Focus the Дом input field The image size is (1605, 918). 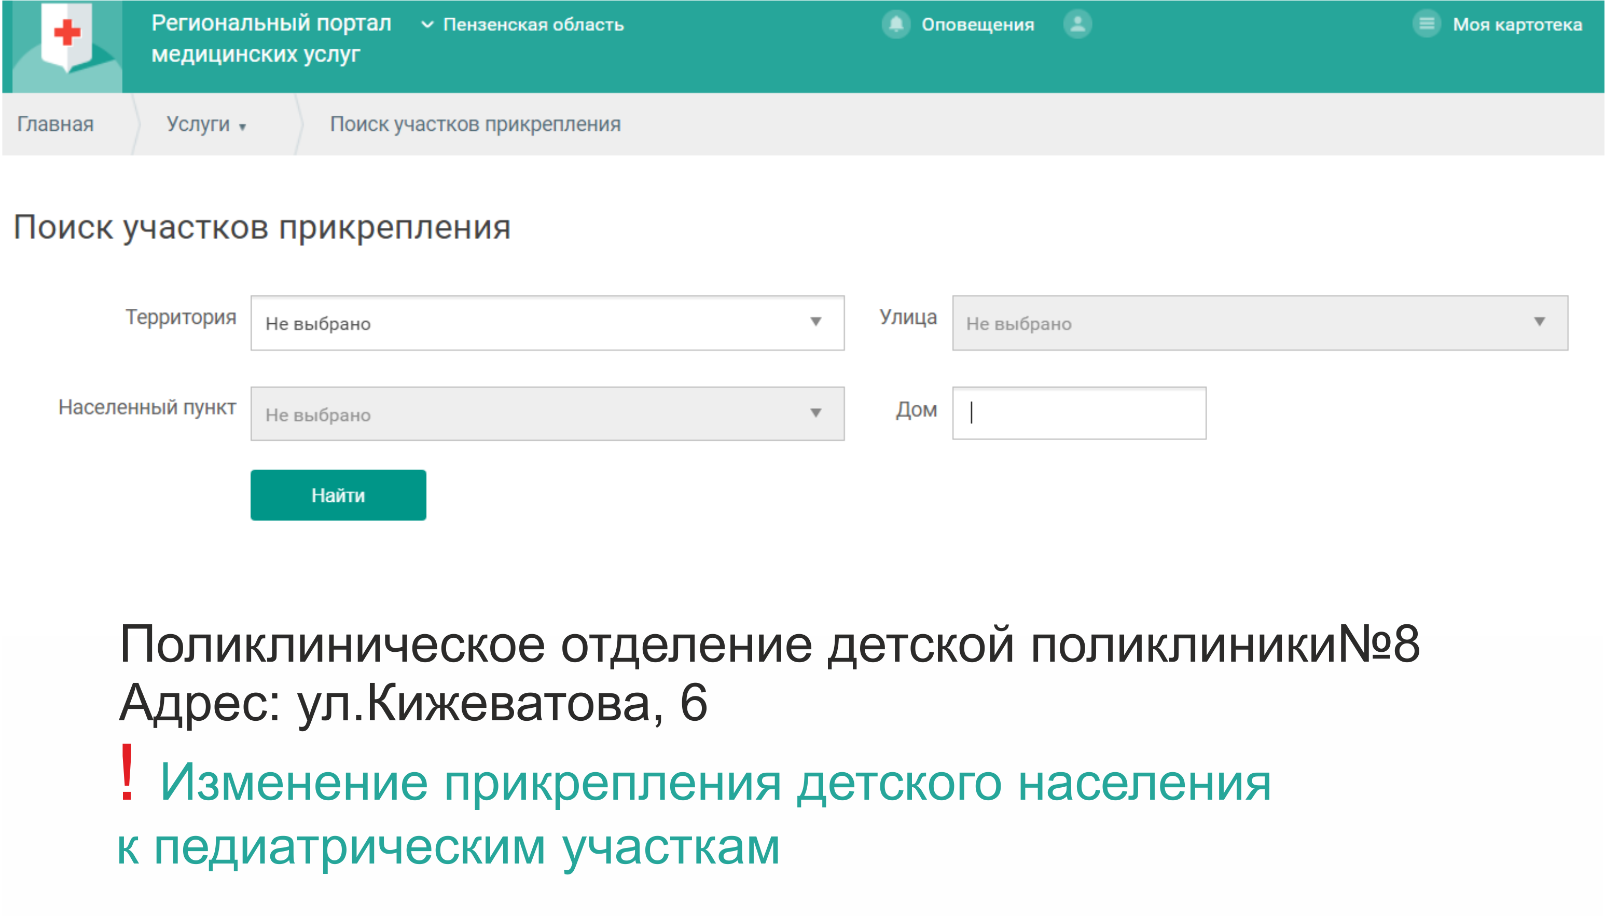pos(1079,413)
